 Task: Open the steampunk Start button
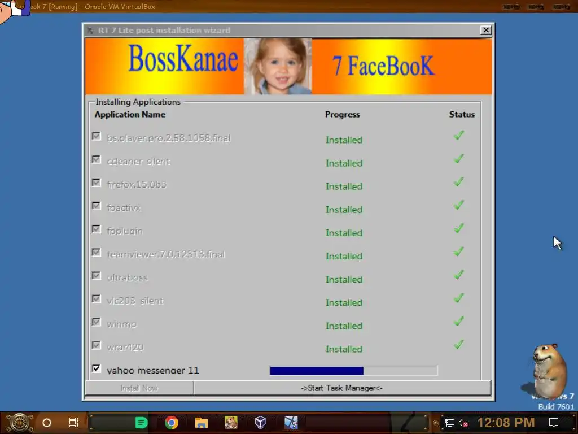coord(20,423)
